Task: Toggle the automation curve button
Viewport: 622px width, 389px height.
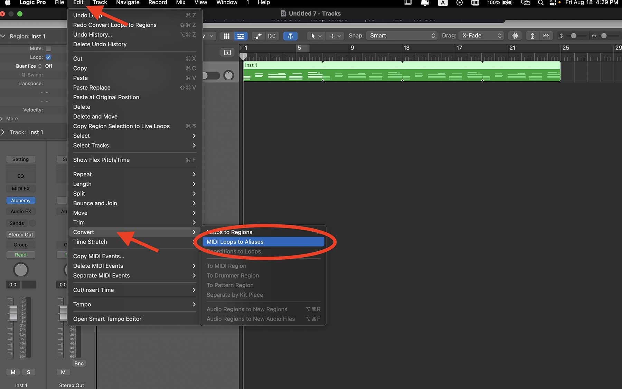Action: (x=258, y=36)
